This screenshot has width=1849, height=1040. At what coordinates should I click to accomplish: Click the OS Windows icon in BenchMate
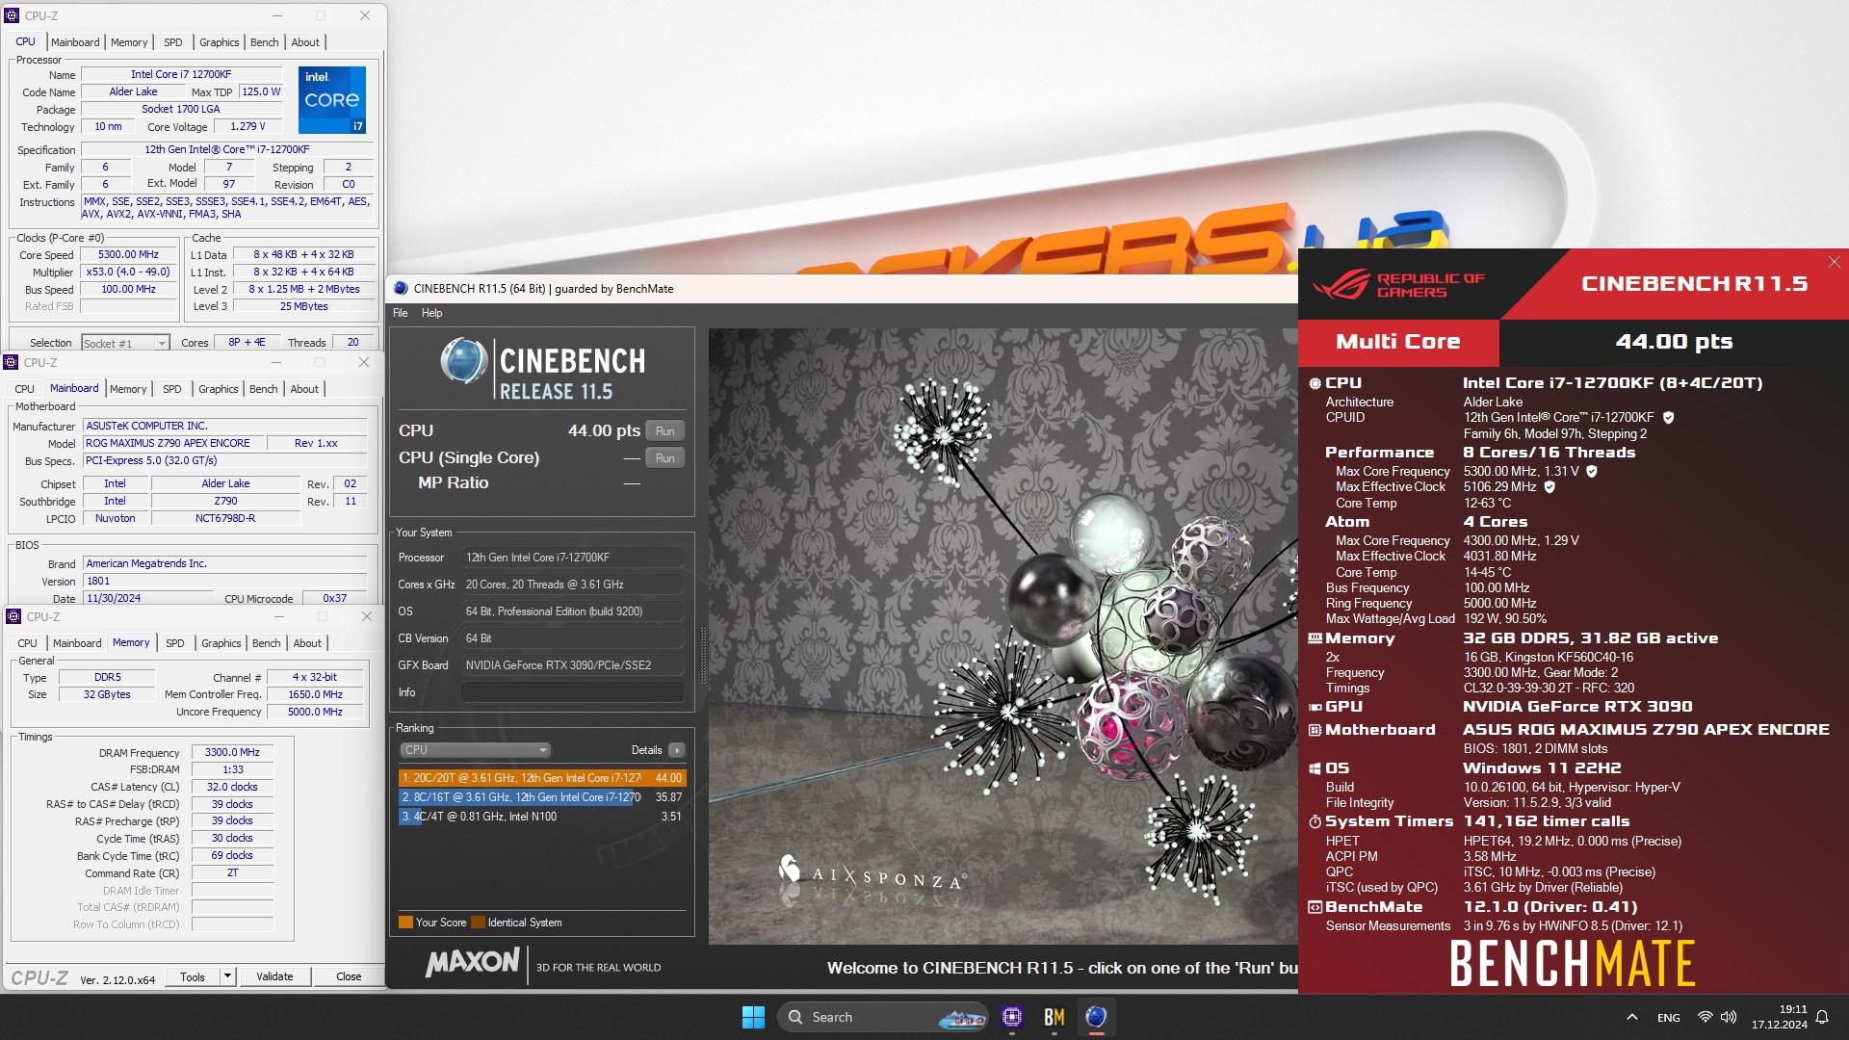click(1315, 768)
